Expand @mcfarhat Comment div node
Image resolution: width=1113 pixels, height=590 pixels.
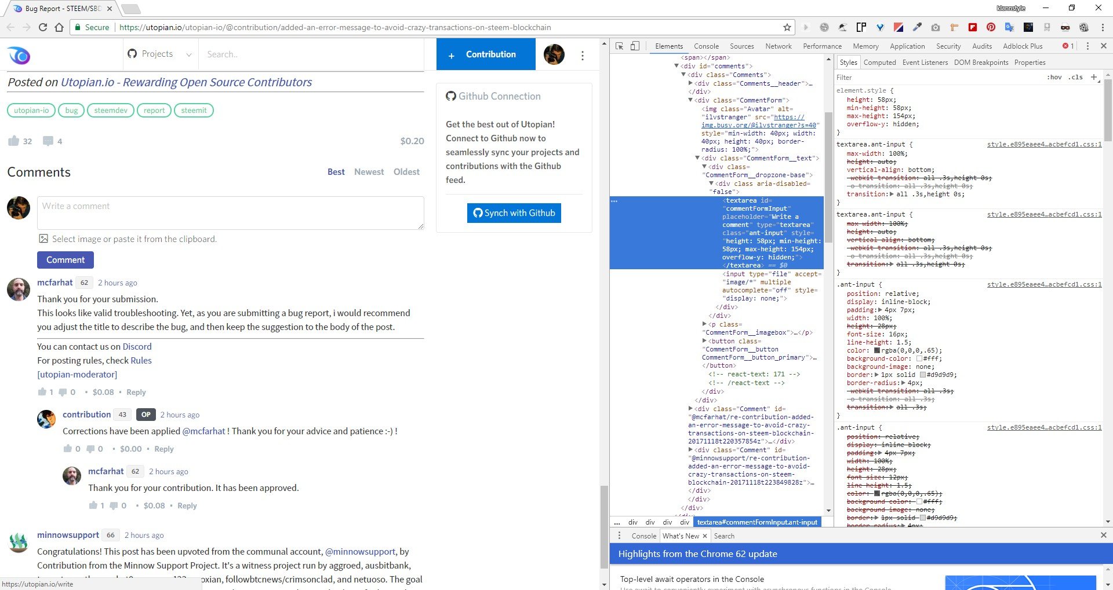click(690, 409)
